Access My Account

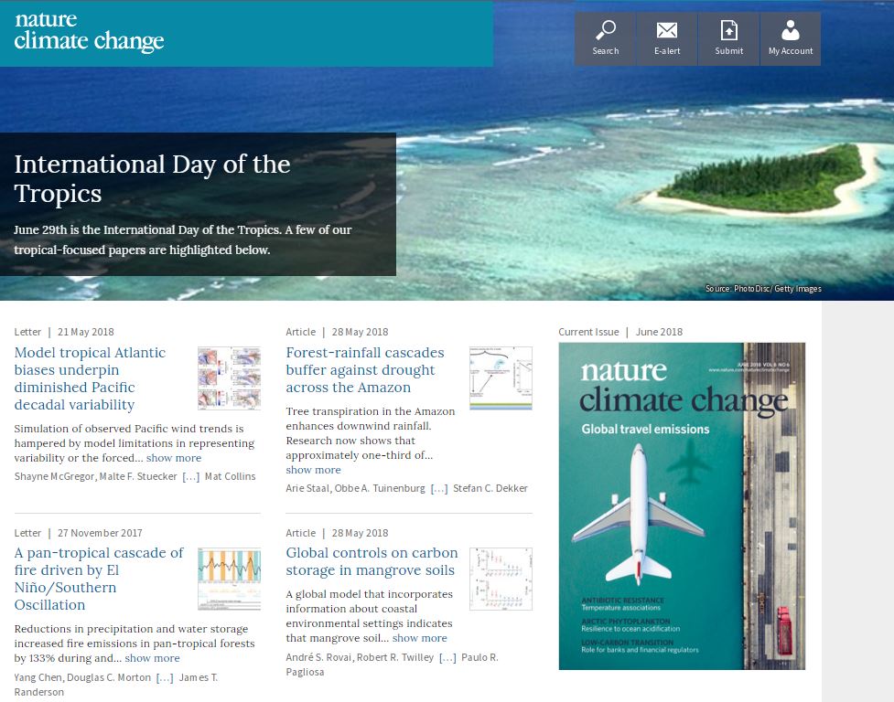coord(790,38)
